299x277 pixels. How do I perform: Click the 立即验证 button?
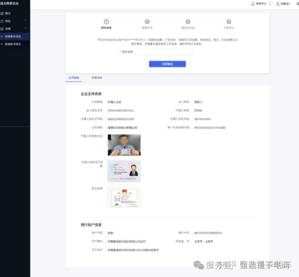pos(167,64)
